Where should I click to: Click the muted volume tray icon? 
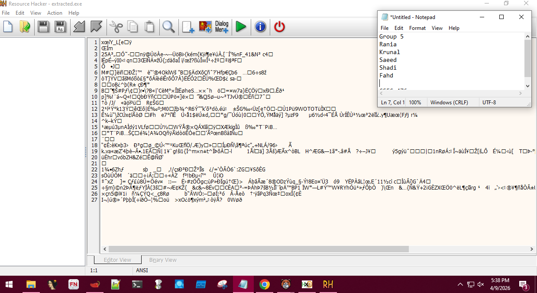pyautogui.click(x=480, y=284)
